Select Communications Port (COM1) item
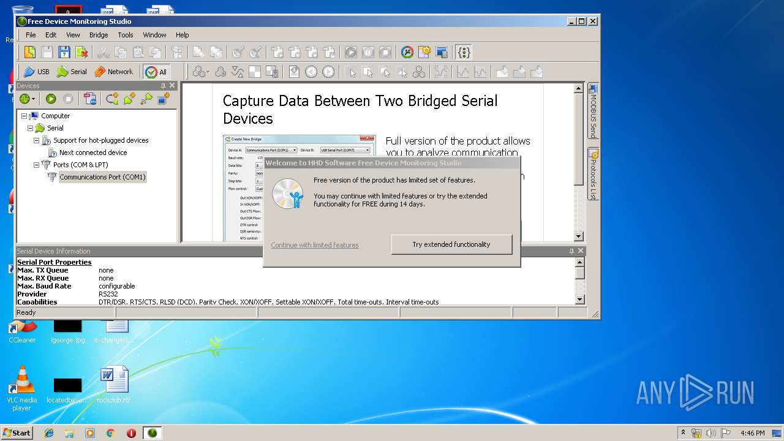Screen dimensions: 784x441 coord(102,177)
